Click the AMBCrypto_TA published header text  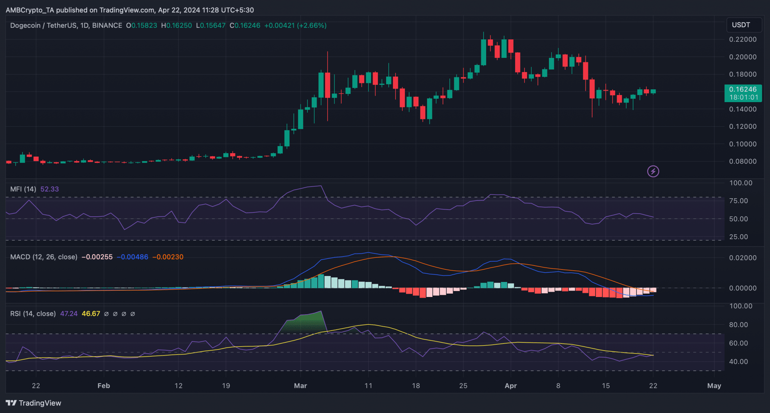point(130,10)
